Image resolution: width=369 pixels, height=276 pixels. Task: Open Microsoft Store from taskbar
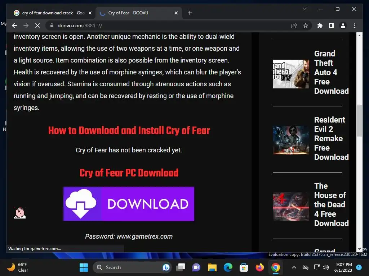(x=244, y=267)
